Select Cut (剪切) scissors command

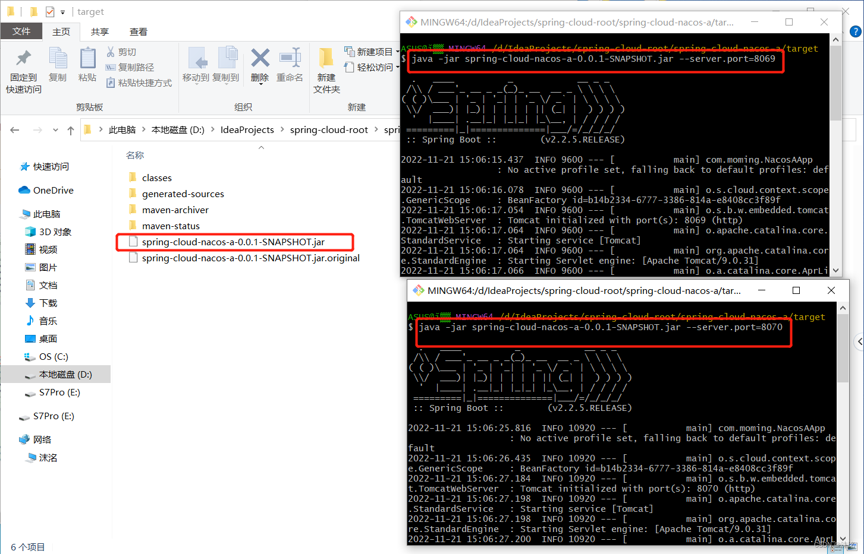tap(122, 52)
